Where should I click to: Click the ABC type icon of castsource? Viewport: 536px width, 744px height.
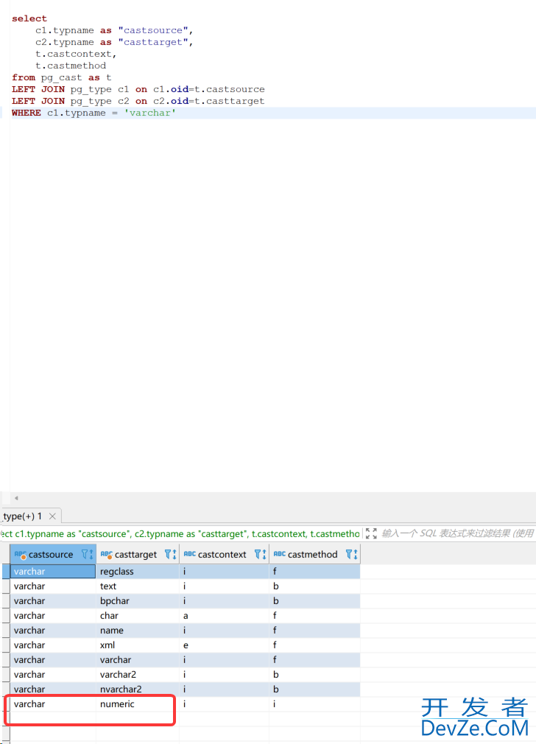coord(20,555)
